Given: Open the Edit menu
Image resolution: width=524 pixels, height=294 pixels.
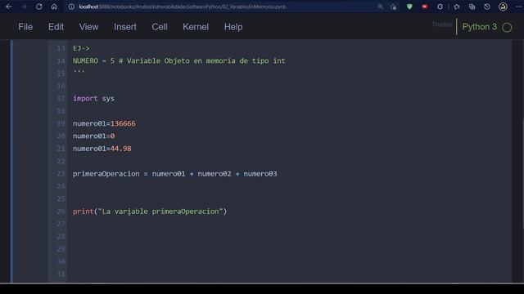Looking at the screenshot, I should point(56,27).
